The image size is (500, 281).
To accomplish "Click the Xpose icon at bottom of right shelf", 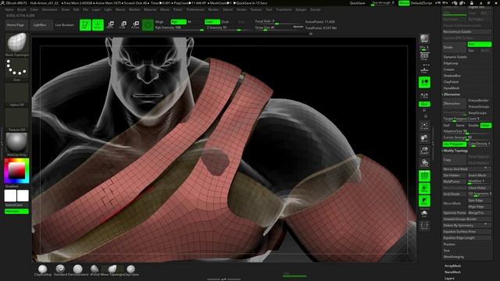I will [x=424, y=226].
